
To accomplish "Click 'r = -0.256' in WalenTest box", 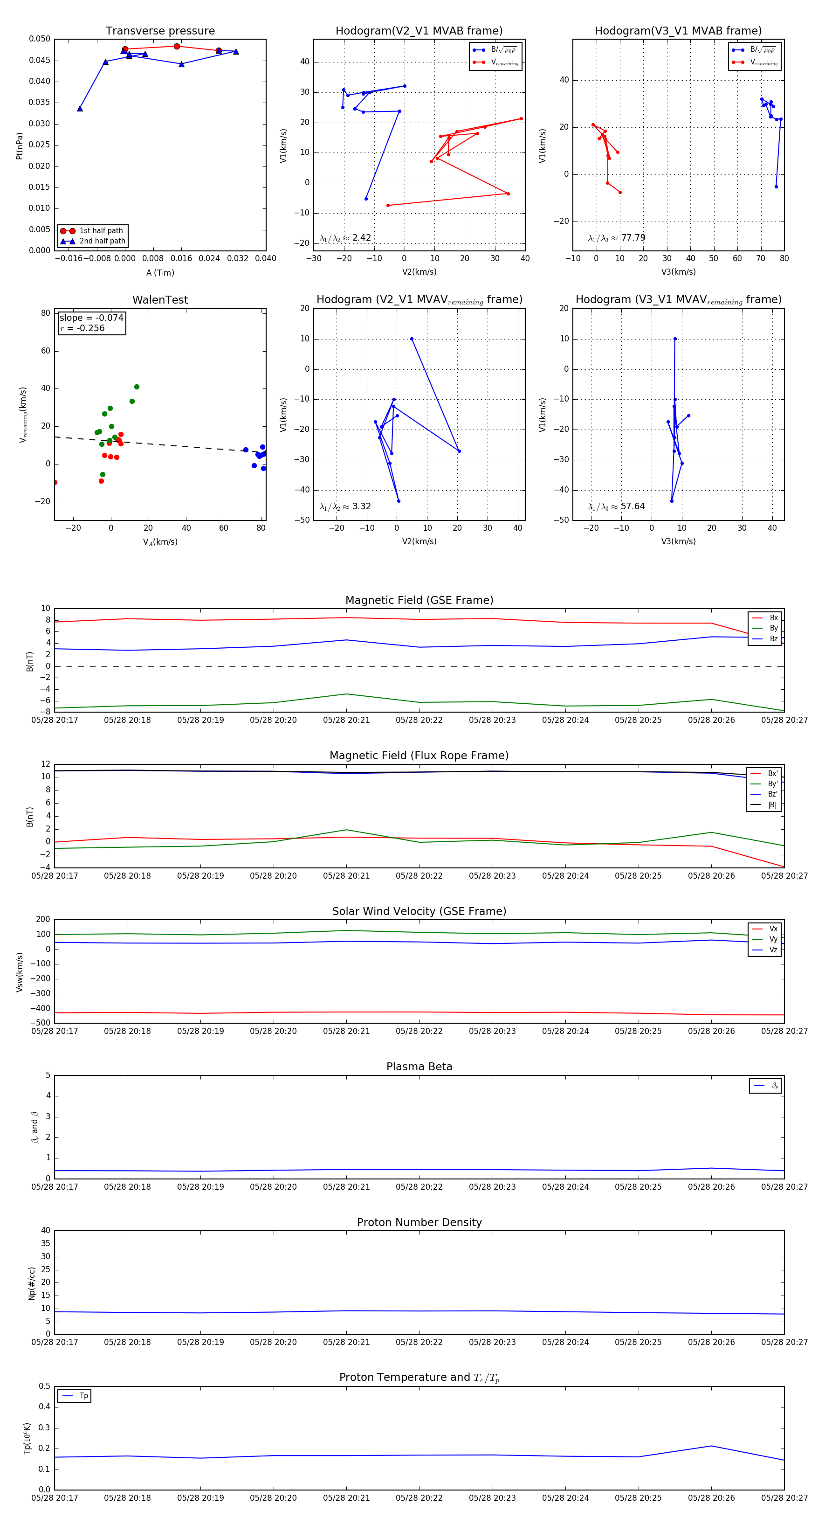I will (83, 328).
